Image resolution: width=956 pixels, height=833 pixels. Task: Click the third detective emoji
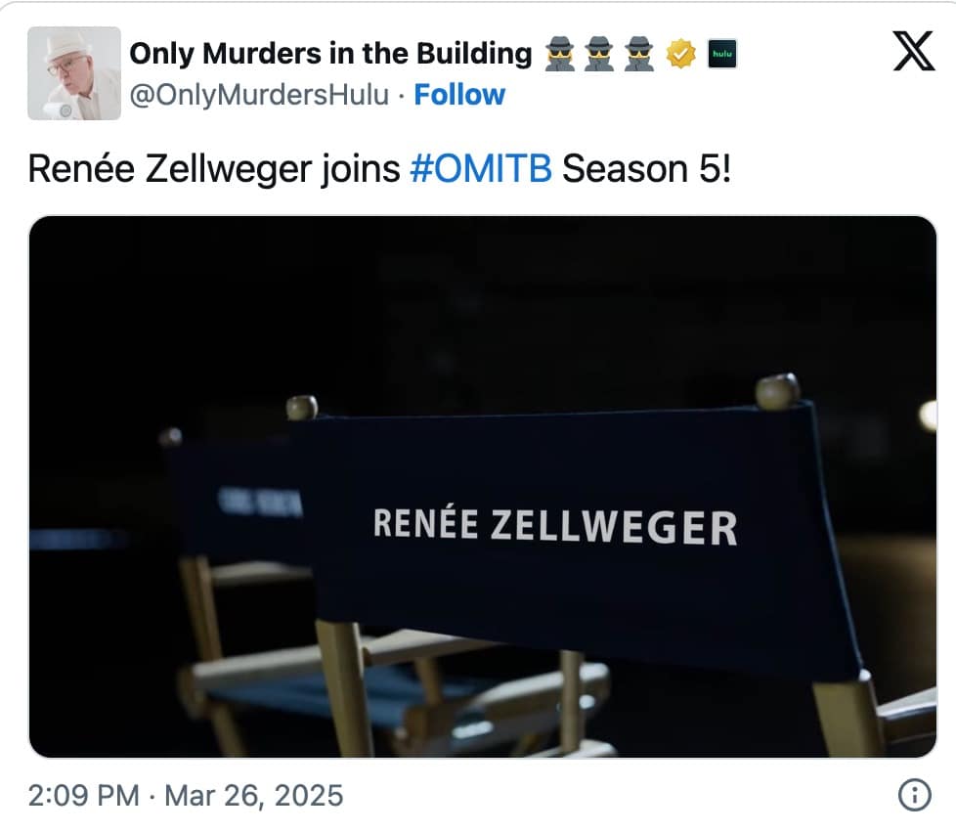tap(639, 54)
